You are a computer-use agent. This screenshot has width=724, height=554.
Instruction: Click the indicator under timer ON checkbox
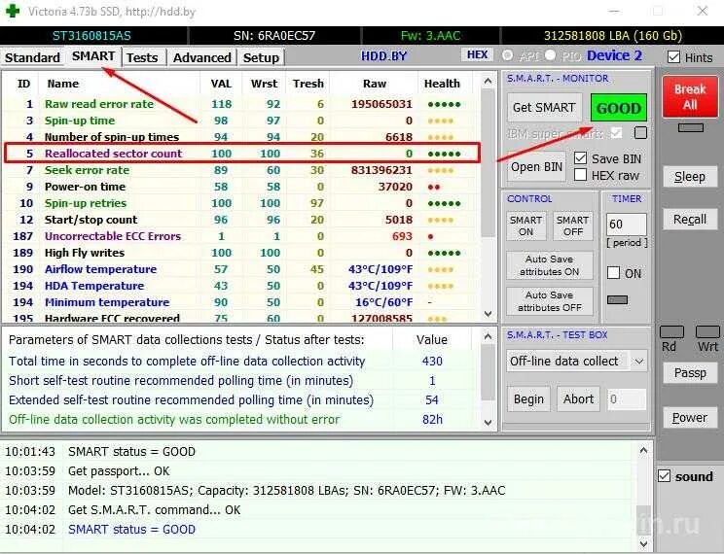[617, 299]
